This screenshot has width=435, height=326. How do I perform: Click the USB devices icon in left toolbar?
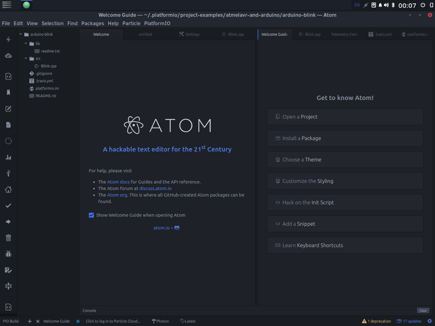(8, 173)
